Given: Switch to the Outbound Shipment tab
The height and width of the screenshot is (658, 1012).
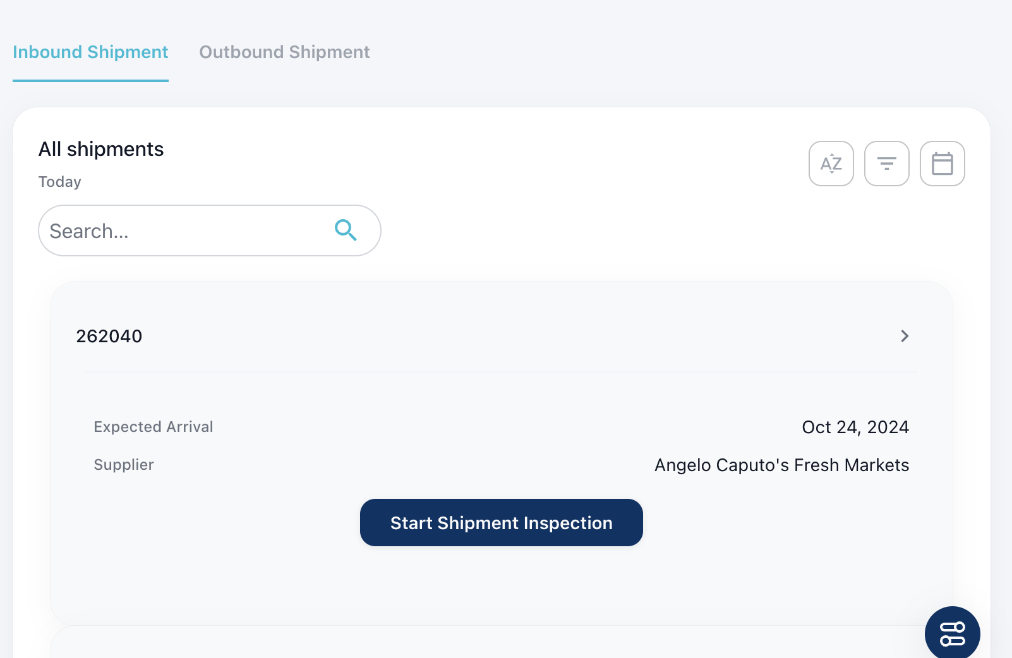Looking at the screenshot, I should pyautogui.click(x=284, y=52).
